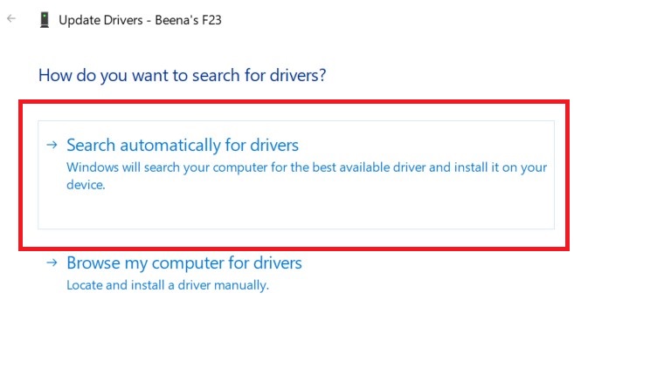Click the red highlight border's top edge
This screenshot has width=664, height=368.
294,101
